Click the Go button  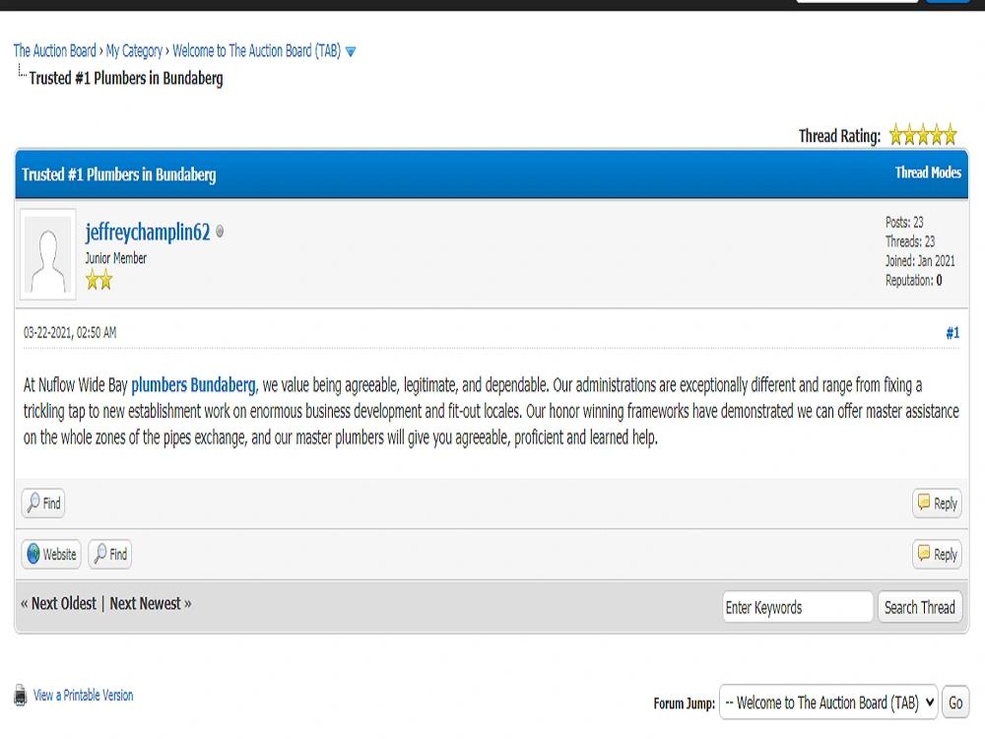954,703
